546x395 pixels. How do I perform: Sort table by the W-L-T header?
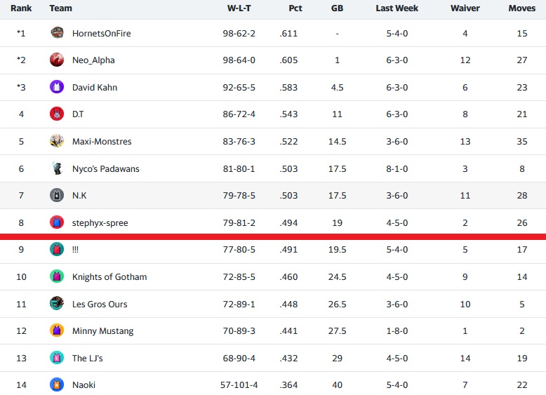point(239,8)
